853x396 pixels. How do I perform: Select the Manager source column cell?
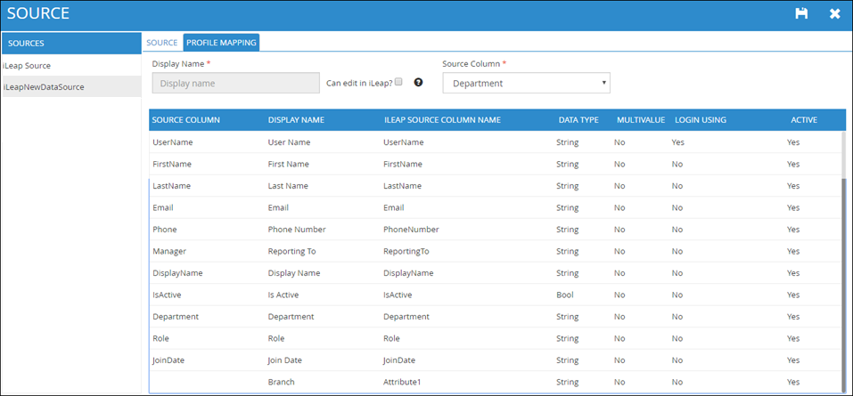(169, 251)
